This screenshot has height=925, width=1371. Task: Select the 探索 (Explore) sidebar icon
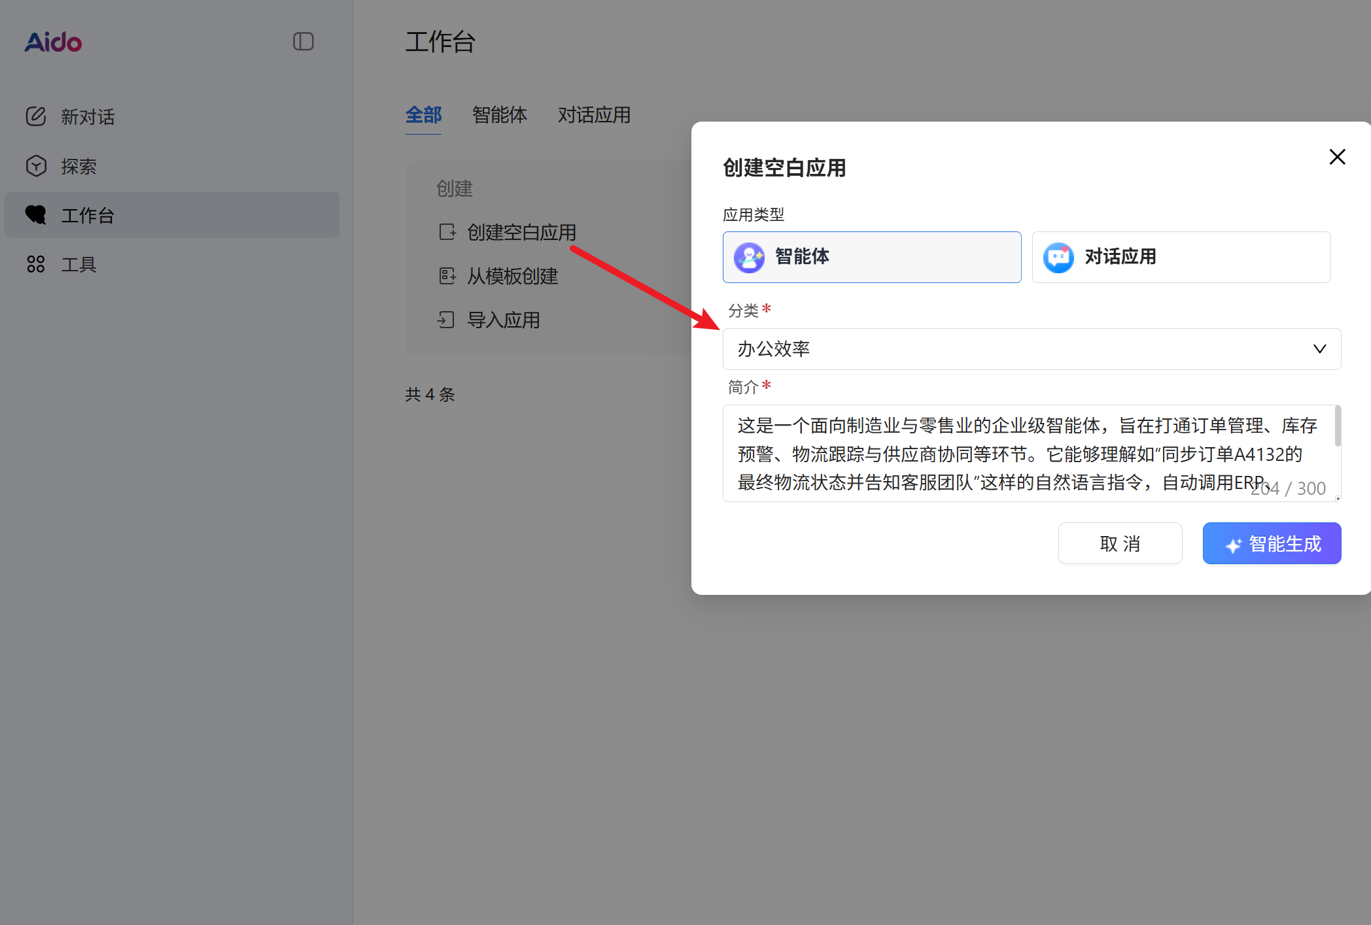tap(37, 166)
